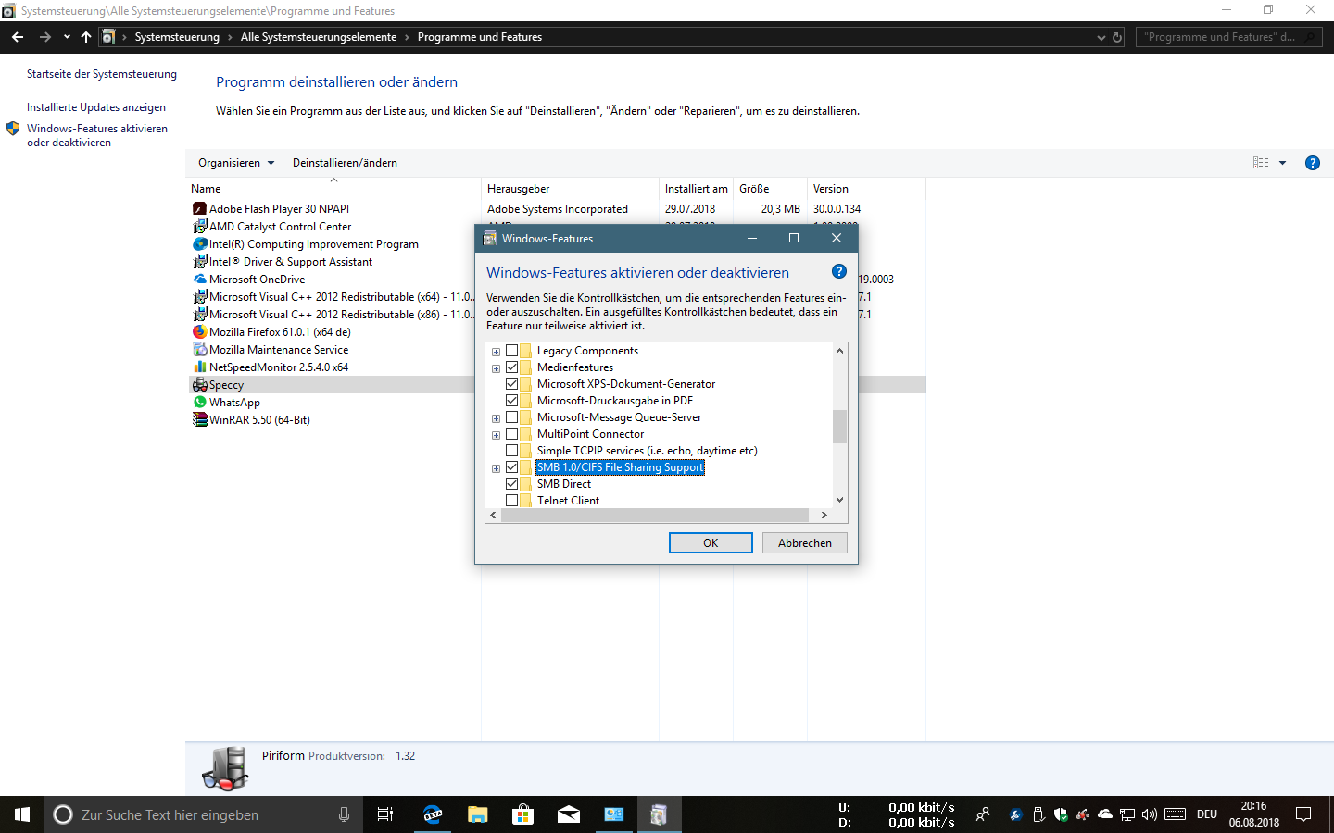The image size is (1334, 833).
Task: Open the Organisieren dropdown menu
Action: (236, 163)
